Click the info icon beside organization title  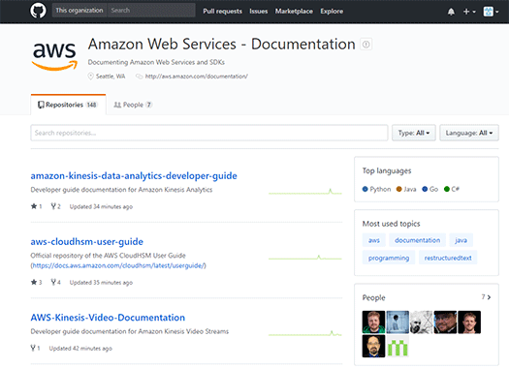(366, 45)
